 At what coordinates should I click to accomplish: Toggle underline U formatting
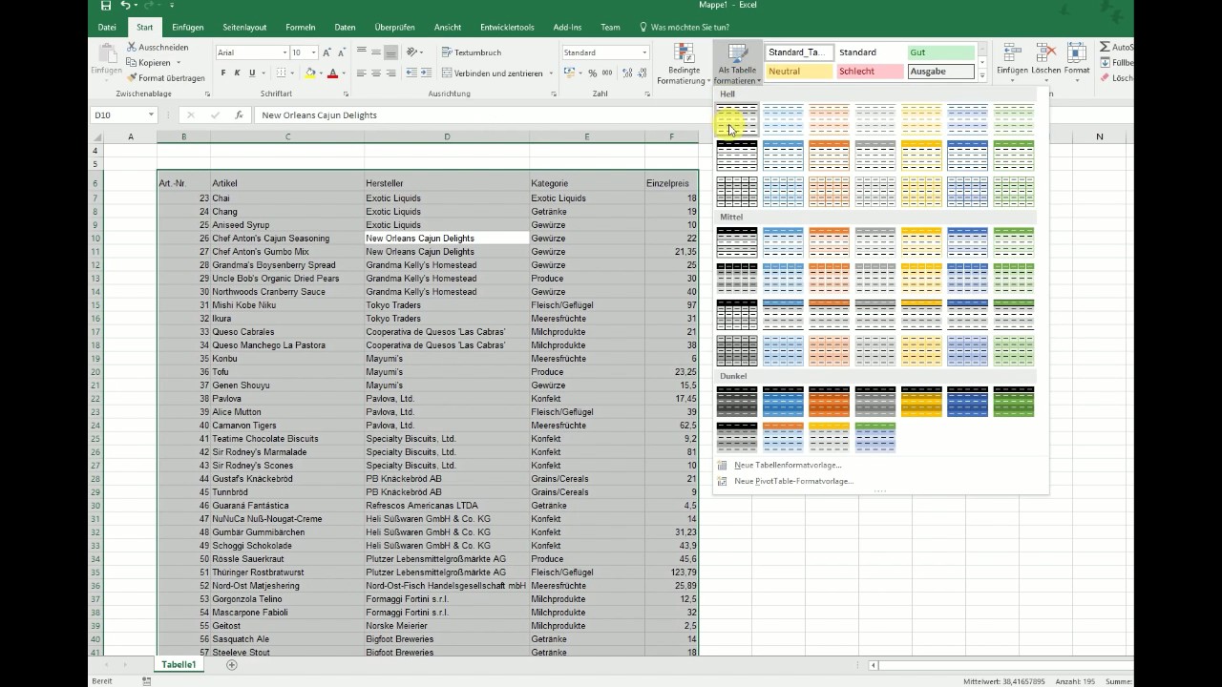(x=252, y=73)
